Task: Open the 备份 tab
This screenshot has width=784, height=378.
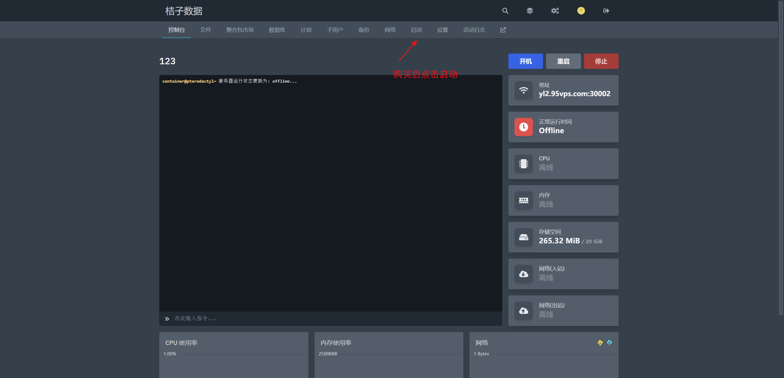Action: pos(364,30)
